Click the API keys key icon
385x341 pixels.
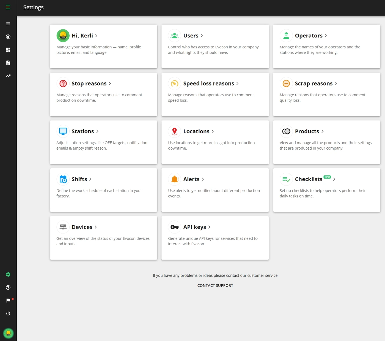(x=175, y=227)
